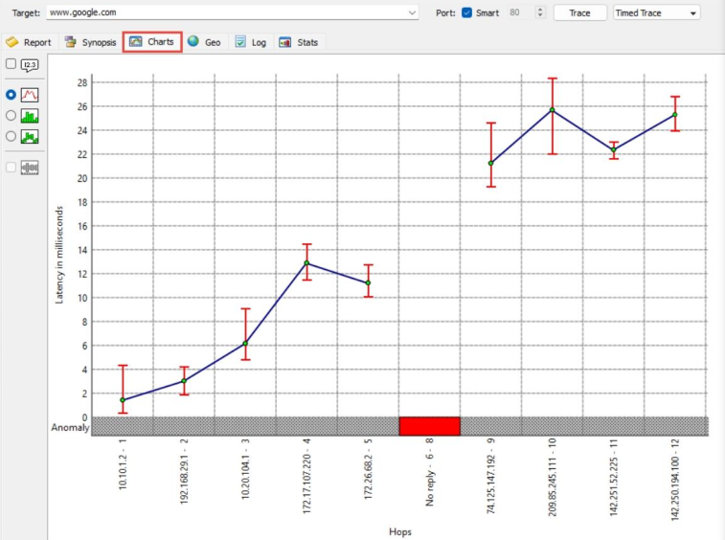Screen dimensions: 725x540
Task: Click the green step chart icon
Action: (x=30, y=136)
